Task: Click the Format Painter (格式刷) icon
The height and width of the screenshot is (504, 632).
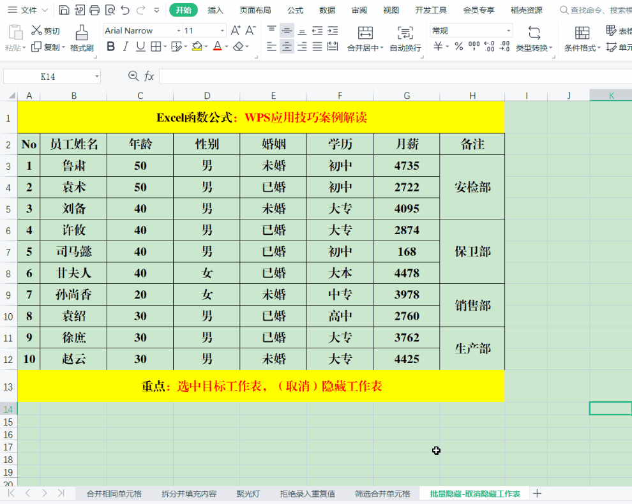Action: click(82, 32)
